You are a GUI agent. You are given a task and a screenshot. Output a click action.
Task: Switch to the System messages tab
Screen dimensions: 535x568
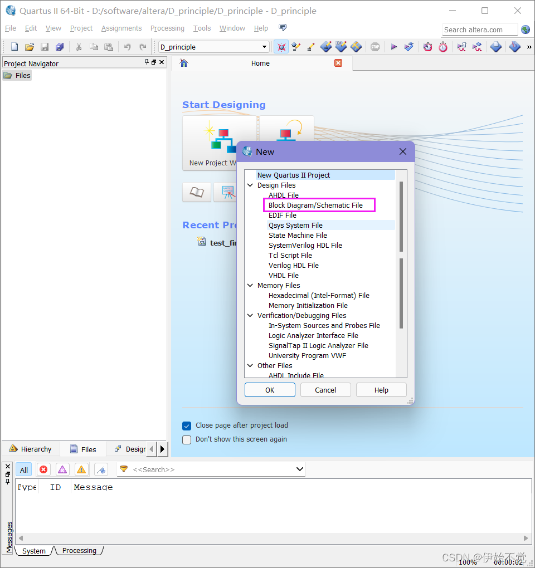(33, 551)
